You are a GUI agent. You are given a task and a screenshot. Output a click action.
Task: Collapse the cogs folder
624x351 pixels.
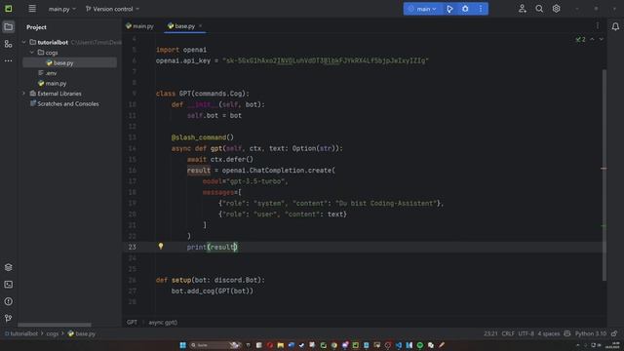(32, 53)
